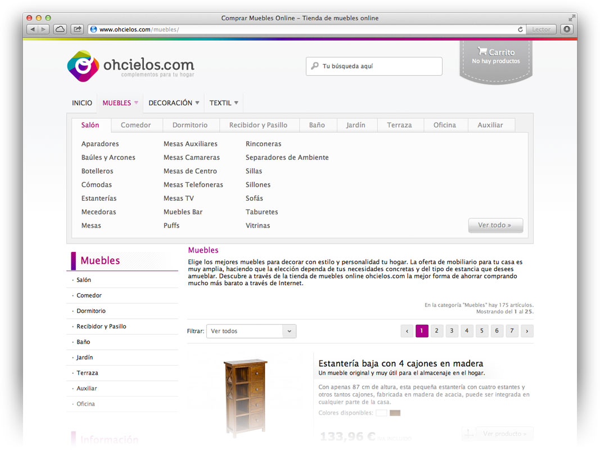Switch to the Terraza tab
This screenshot has width=600, height=450.
[x=399, y=125]
